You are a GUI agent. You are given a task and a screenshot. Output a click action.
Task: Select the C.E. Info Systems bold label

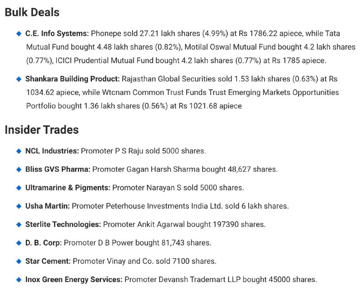click(57, 33)
